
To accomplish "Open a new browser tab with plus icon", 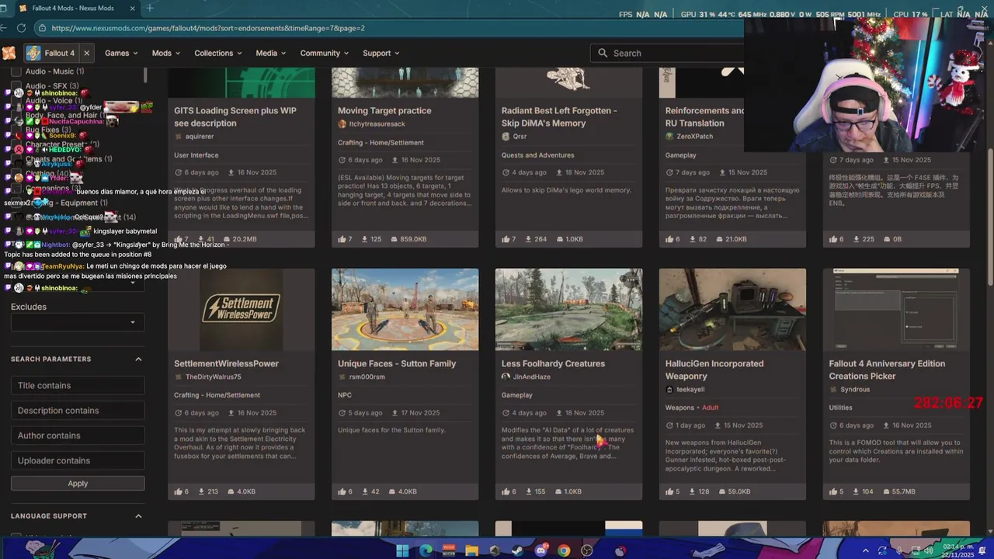I will pos(149,8).
